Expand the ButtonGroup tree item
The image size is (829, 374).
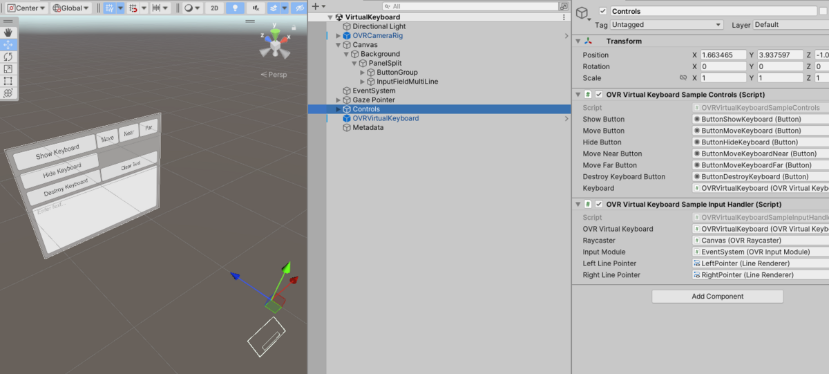coord(362,73)
